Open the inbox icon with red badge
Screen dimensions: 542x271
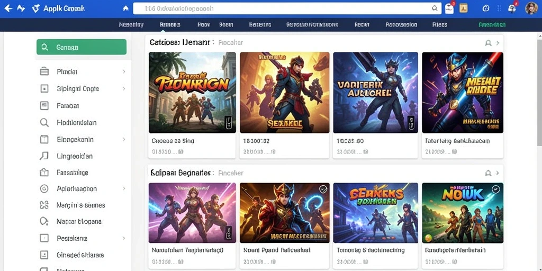click(x=450, y=8)
